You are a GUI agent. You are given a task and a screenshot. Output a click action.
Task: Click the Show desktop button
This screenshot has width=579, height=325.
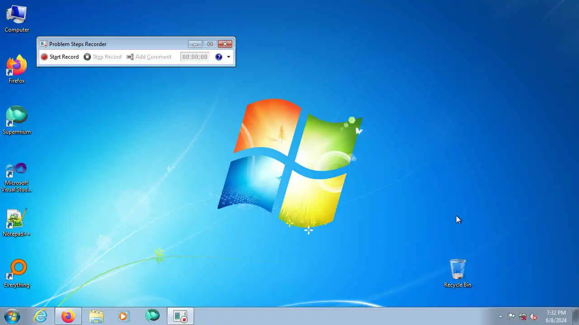tap(575, 316)
